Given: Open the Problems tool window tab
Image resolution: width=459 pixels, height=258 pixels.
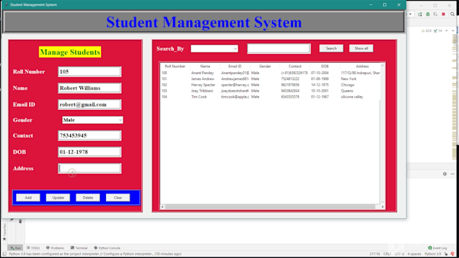Looking at the screenshot, I should coord(55,248).
